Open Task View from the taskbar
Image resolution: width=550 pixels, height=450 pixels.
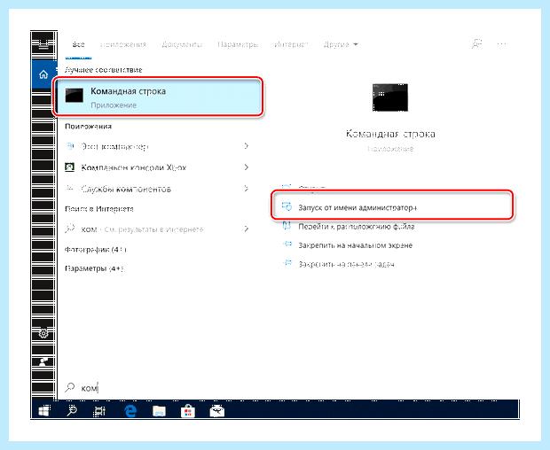pos(99,411)
